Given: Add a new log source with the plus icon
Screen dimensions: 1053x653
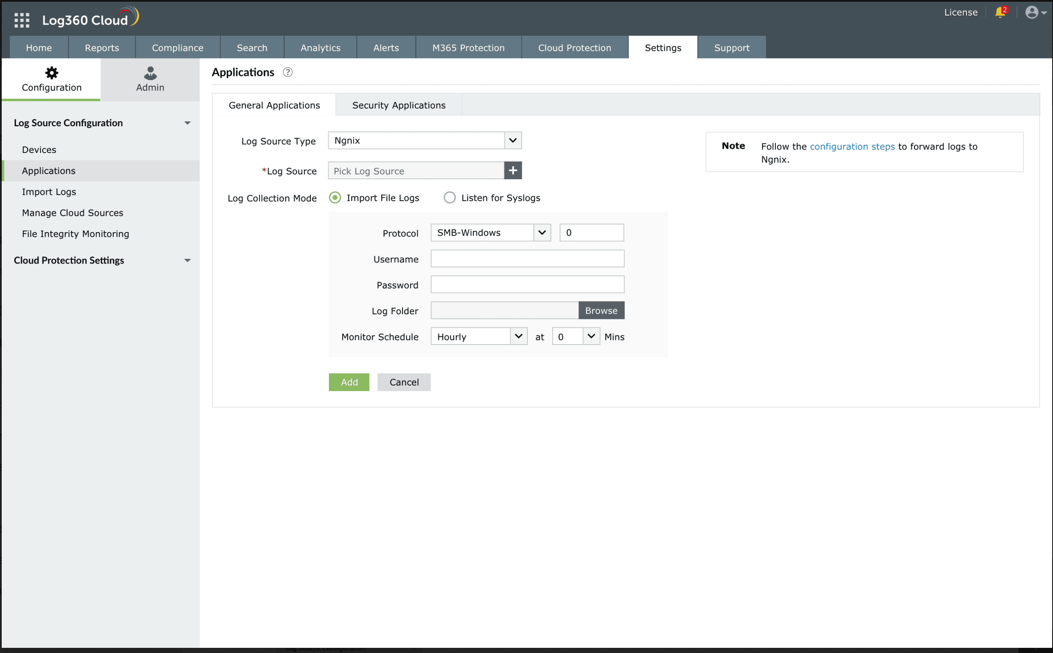Looking at the screenshot, I should (513, 170).
